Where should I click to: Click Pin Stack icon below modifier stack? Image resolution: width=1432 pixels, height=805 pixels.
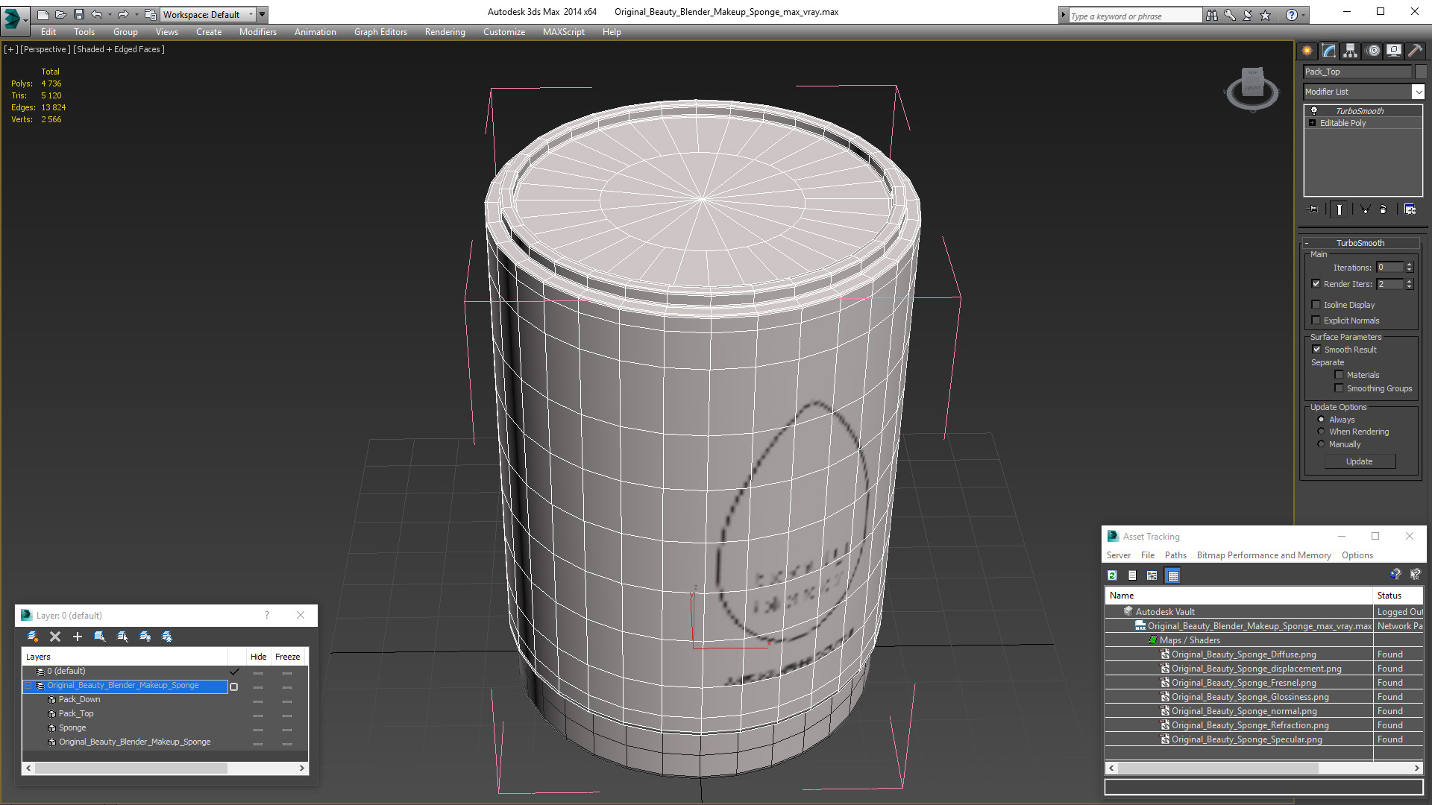pyautogui.click(x=1313, y=209)
